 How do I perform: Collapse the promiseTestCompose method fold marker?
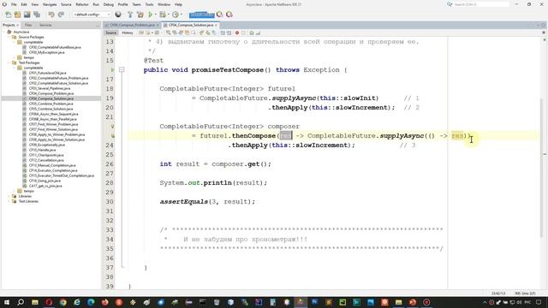tap(122, 70)
